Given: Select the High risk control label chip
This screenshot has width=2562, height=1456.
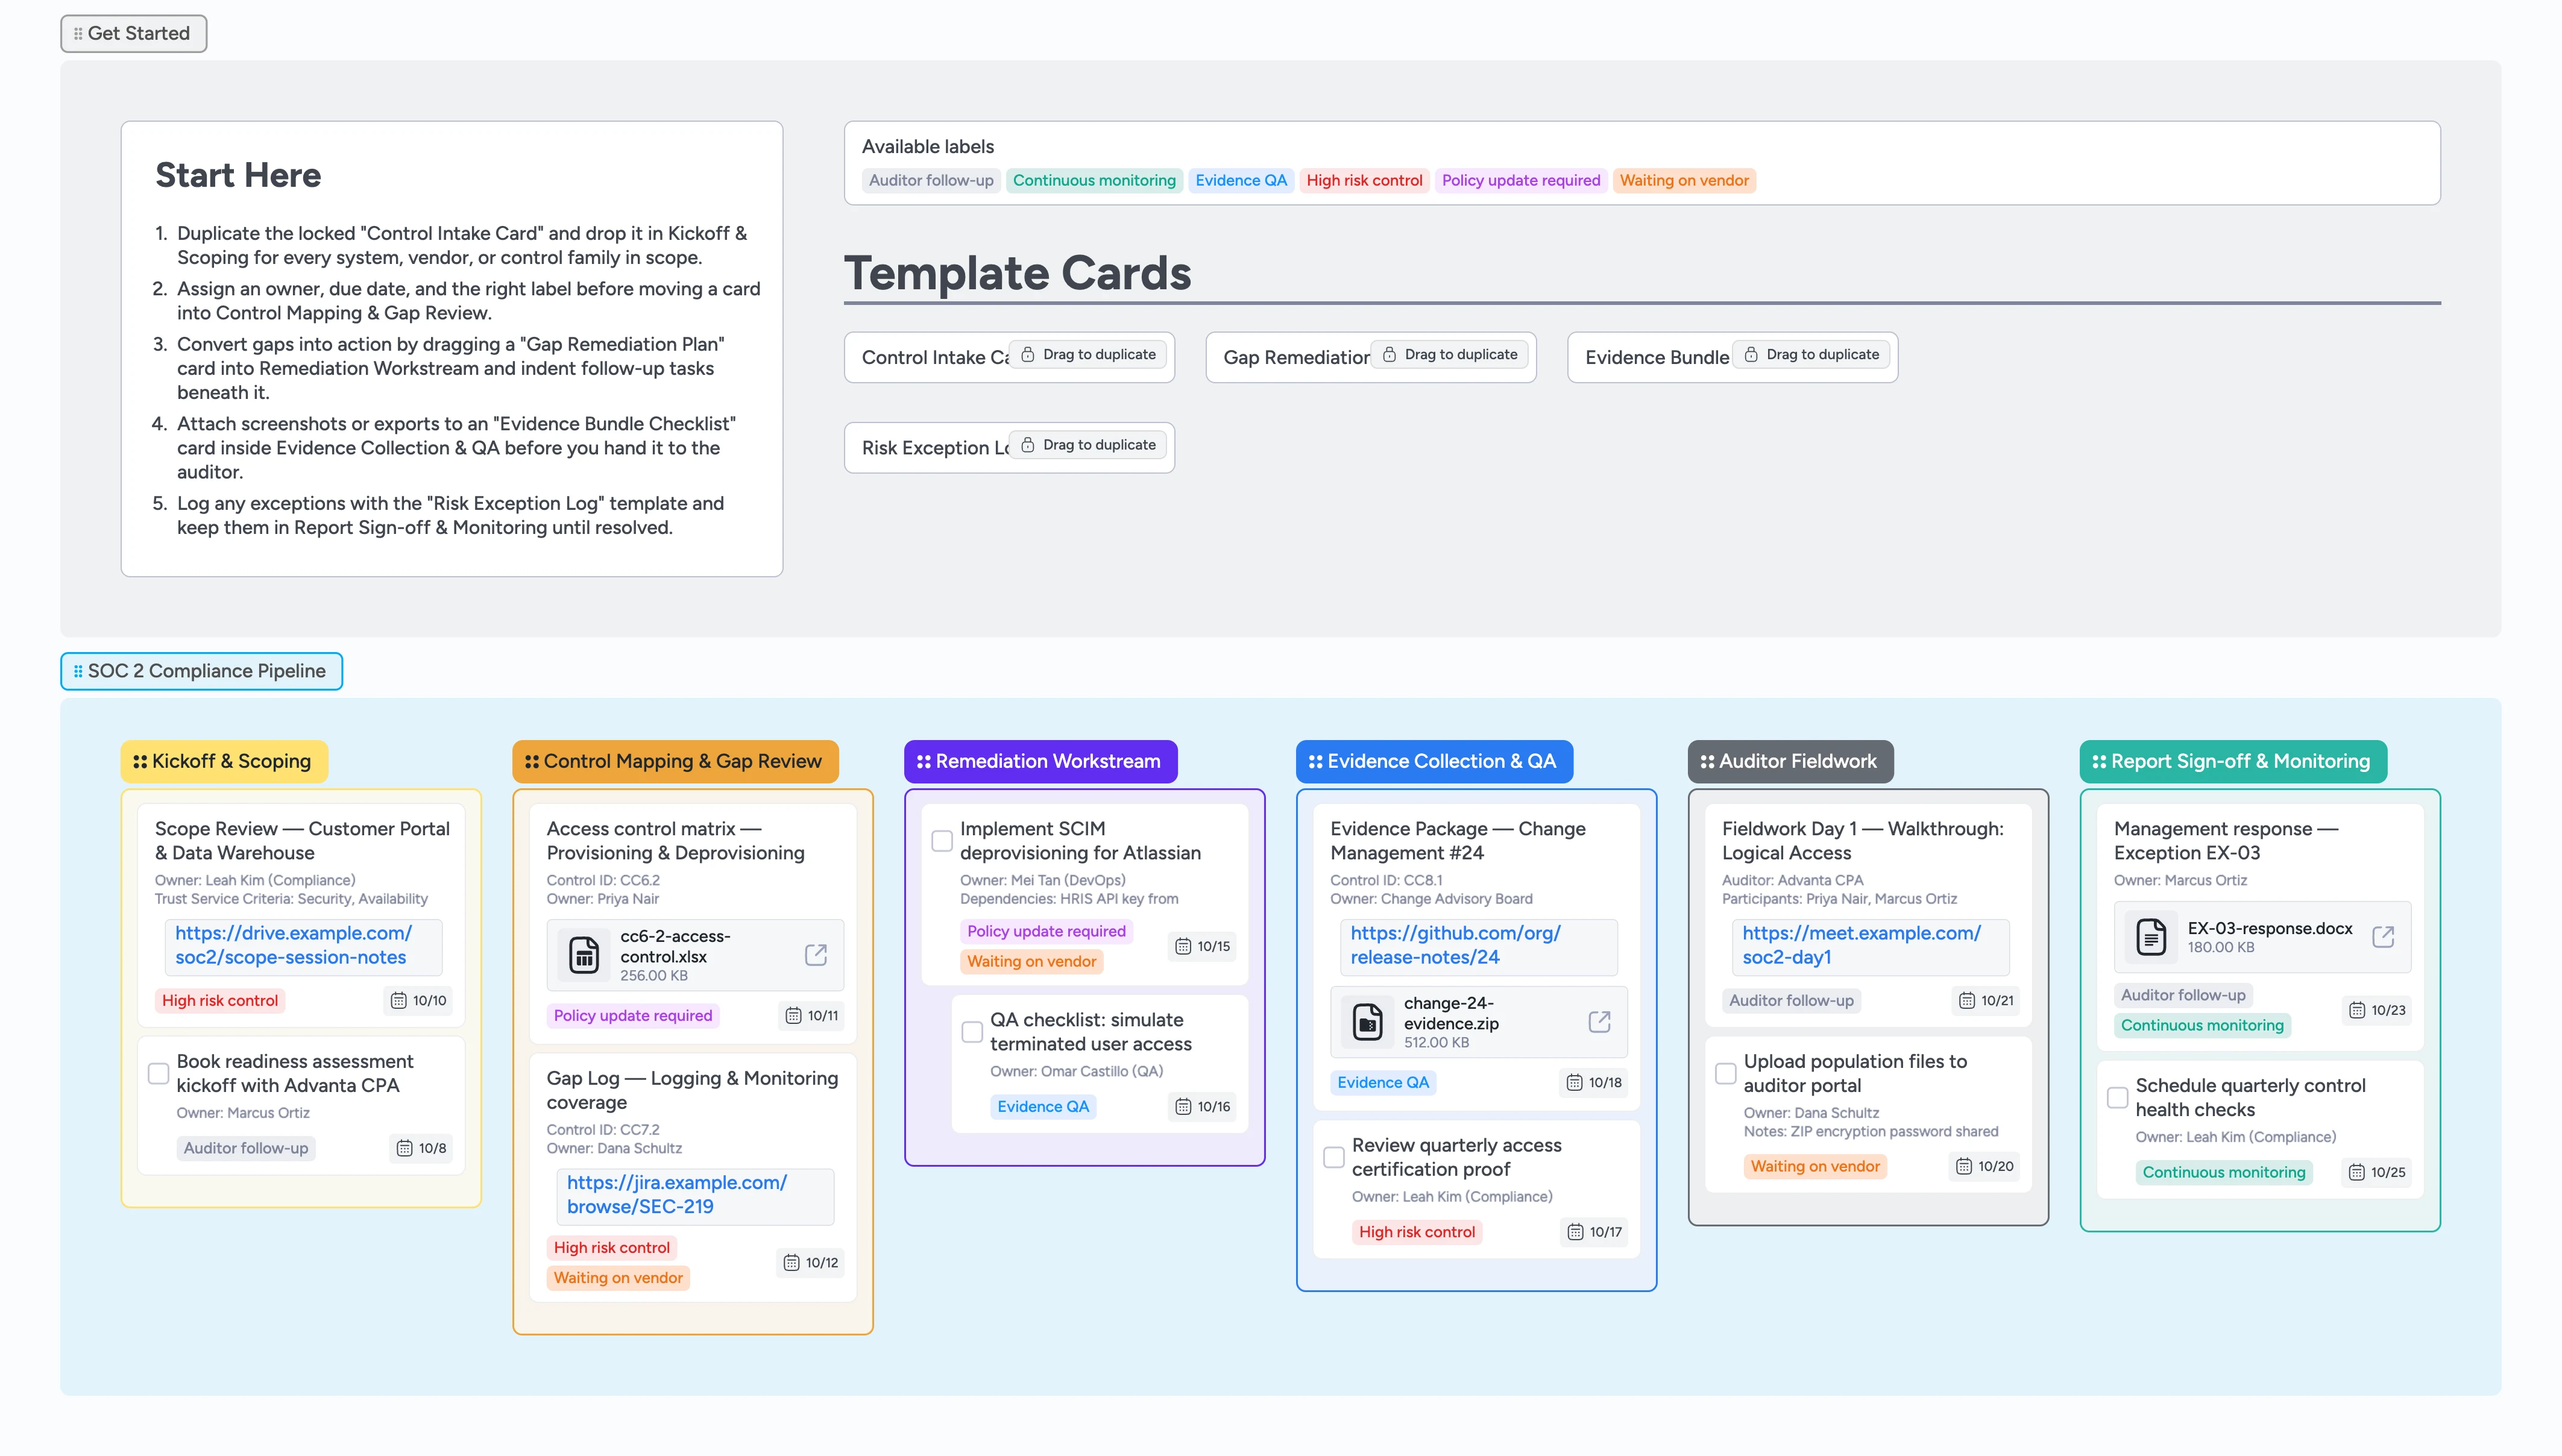Looking at the screenshot, I should coord(1365,180).
